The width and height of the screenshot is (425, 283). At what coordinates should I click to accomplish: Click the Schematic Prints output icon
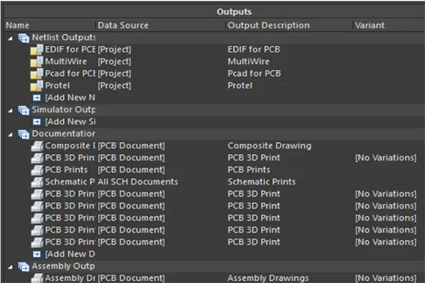pos(37,182)
